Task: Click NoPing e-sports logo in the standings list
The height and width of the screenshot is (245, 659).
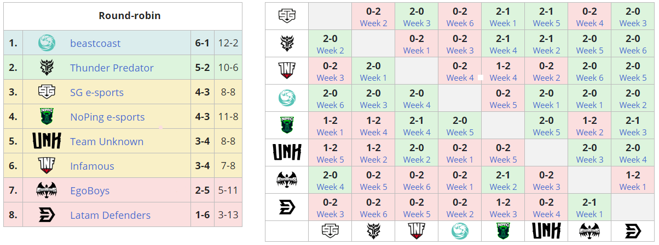Action: click(47, 117)
